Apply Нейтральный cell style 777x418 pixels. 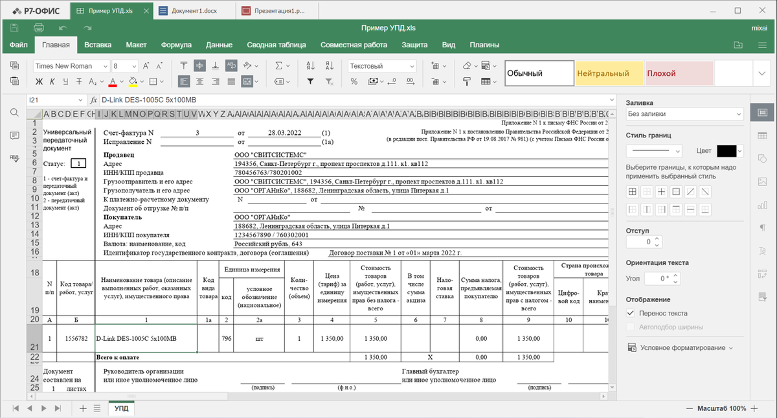pos(609,73)
